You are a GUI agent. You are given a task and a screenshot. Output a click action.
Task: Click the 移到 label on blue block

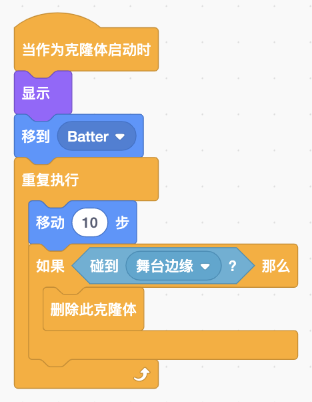35,136
